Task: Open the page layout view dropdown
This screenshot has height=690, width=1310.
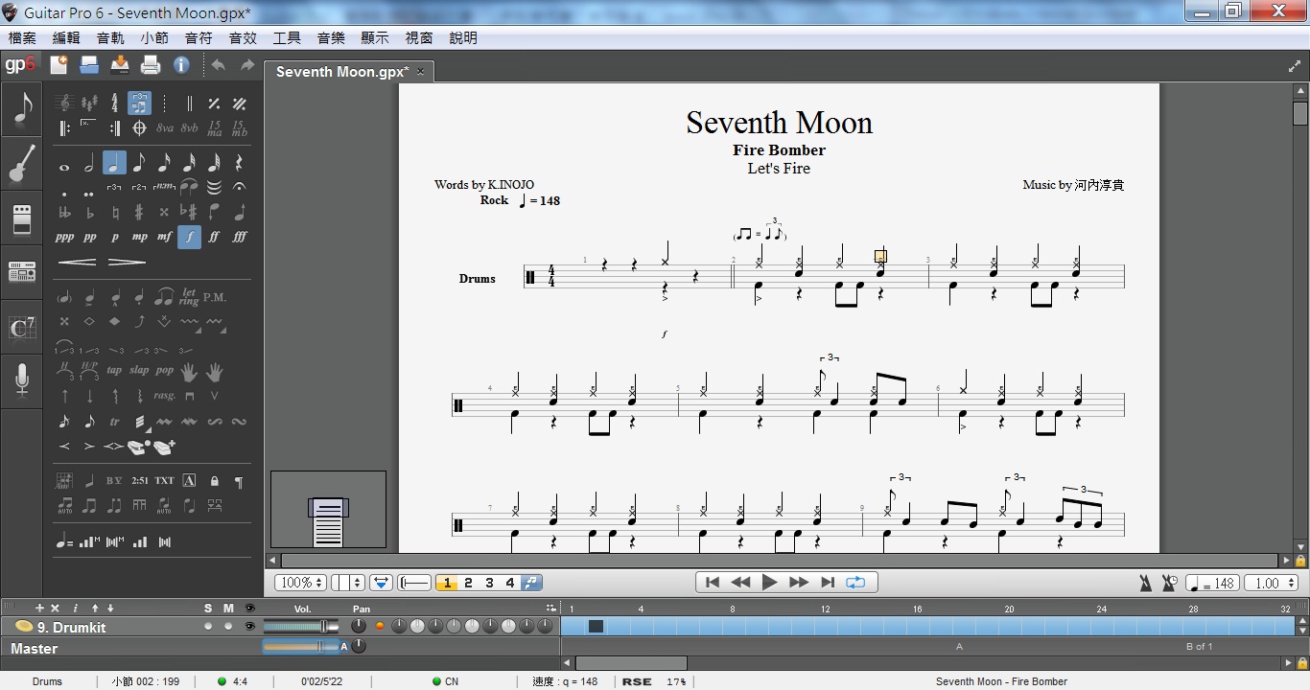Action: [348, 583]
